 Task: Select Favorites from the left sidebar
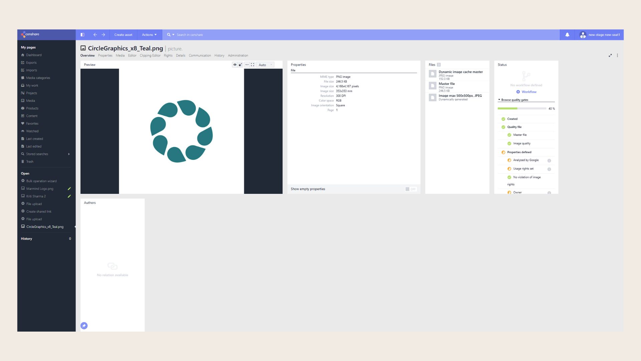point(32,123)
